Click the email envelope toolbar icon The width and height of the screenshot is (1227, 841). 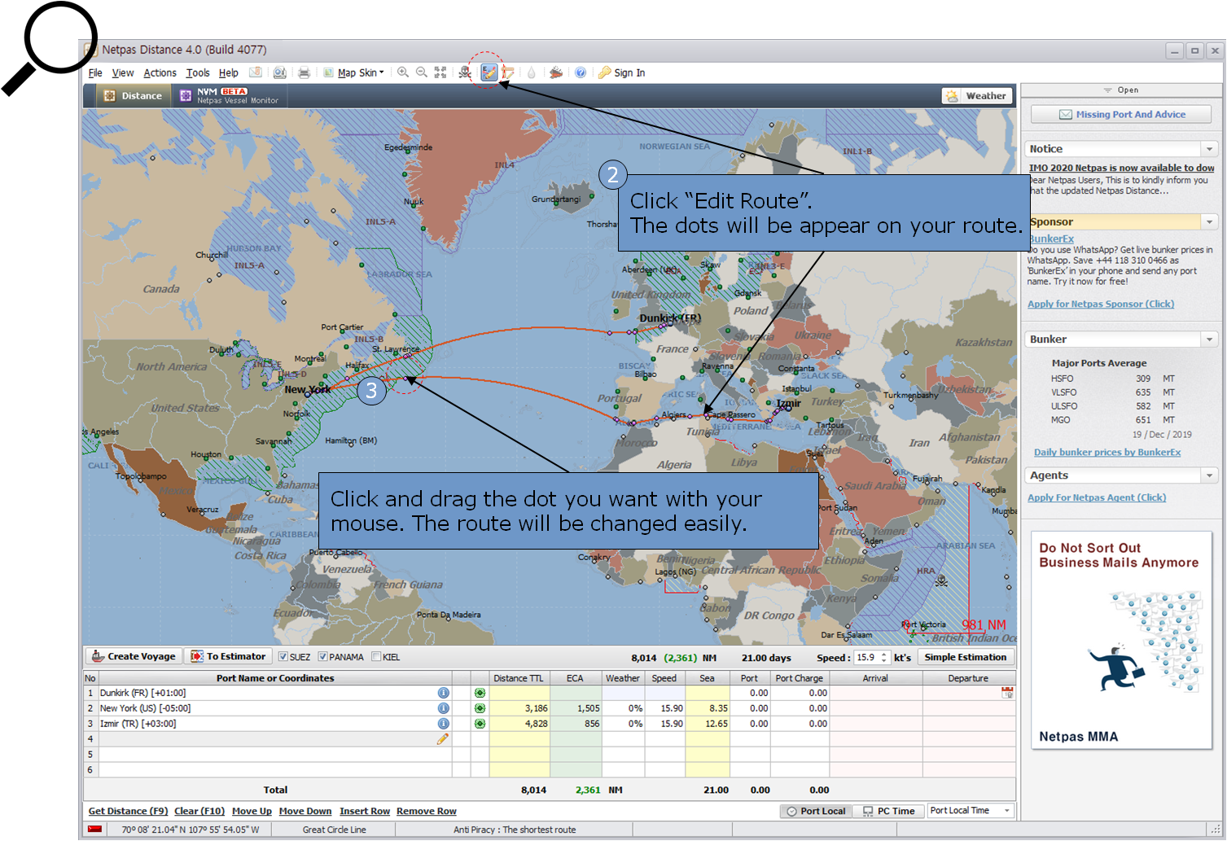[x=256, y=72]
